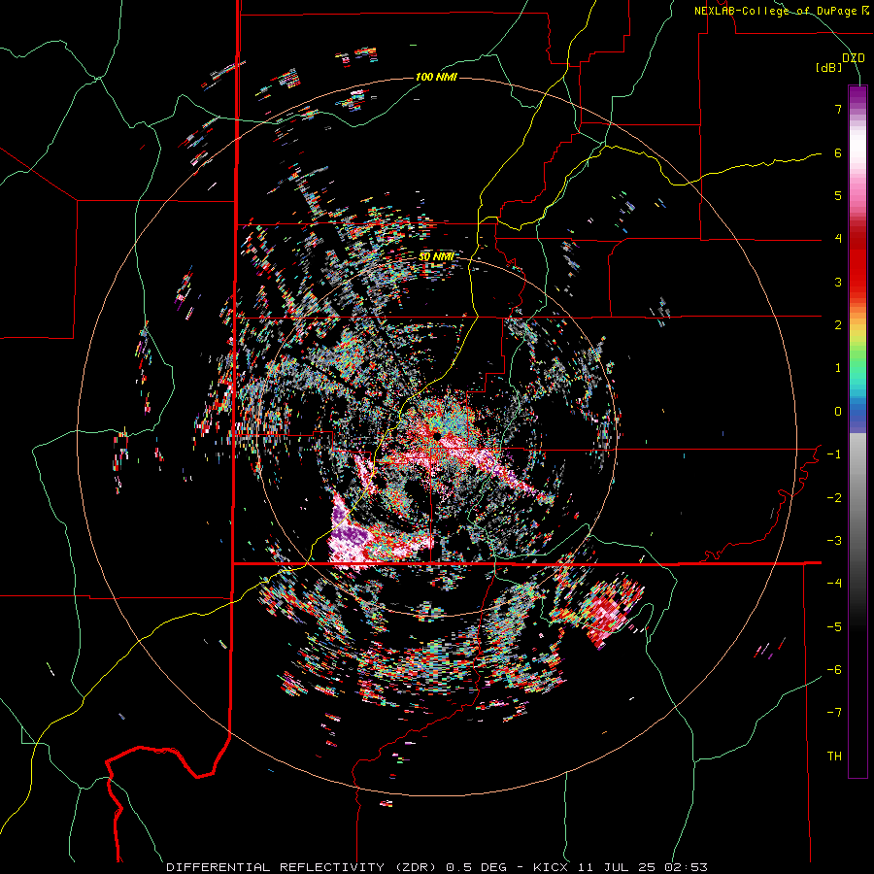Click the KICX station identifier in caption
Screen dimensions: 874x874
click(x=551, y=867)
